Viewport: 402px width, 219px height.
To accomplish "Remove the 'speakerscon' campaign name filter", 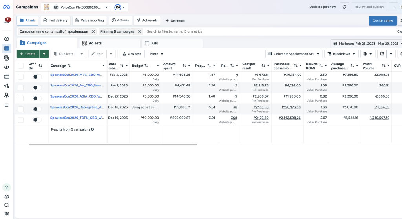I will click(93, 31).
